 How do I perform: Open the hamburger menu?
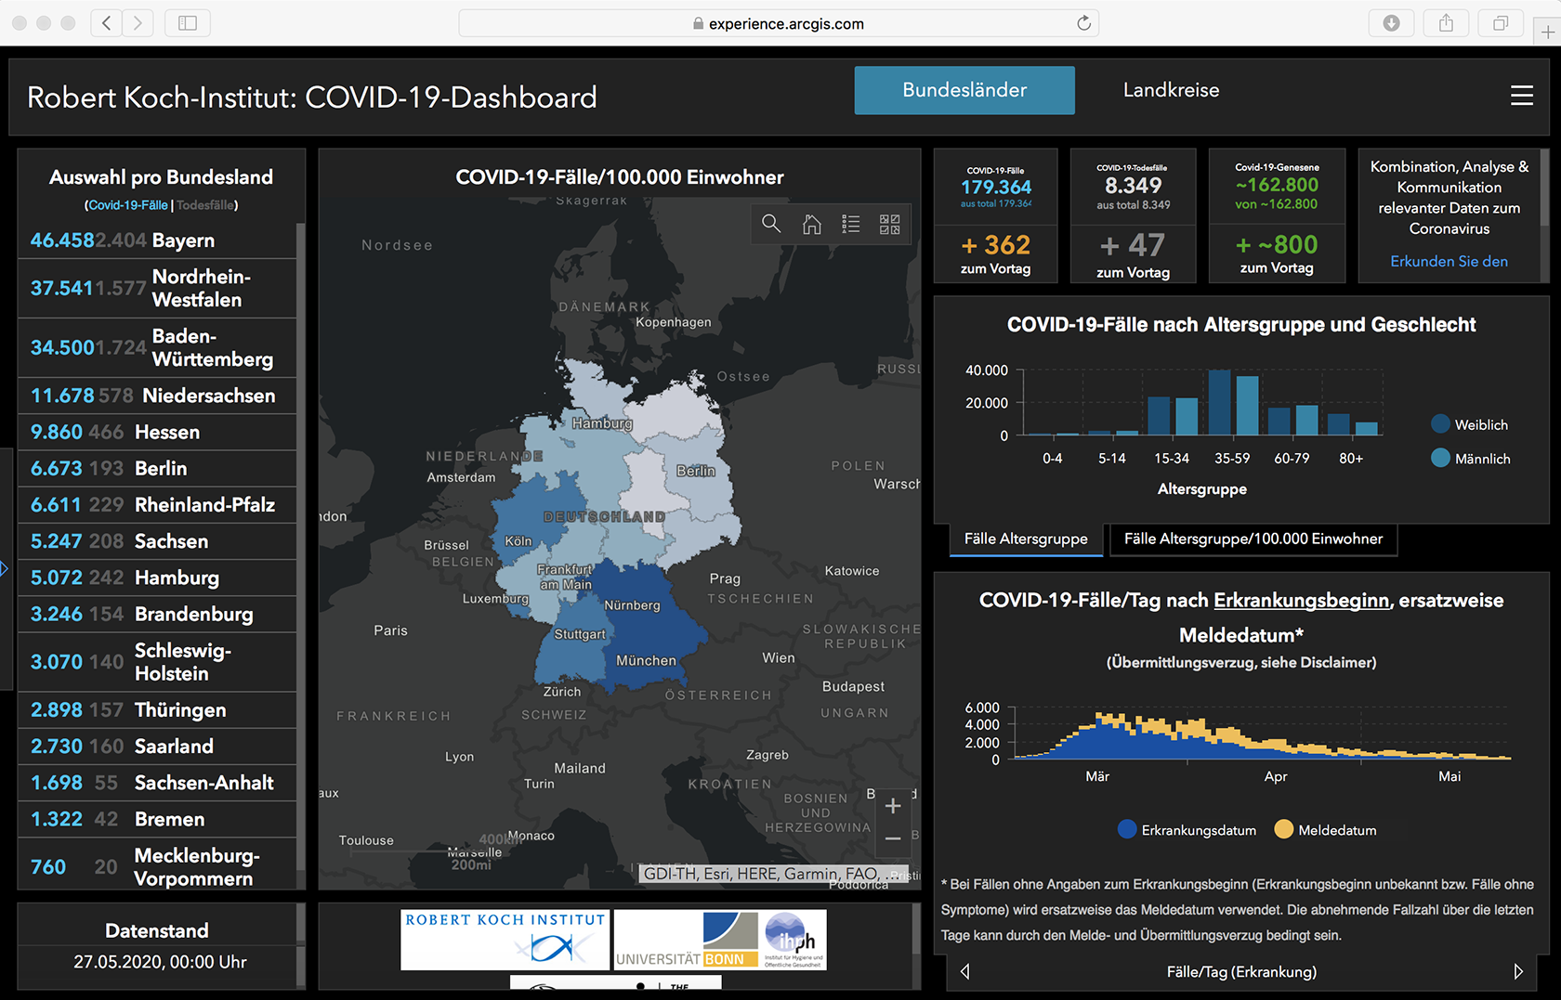pyautogui.click(x=1521, y=96)
